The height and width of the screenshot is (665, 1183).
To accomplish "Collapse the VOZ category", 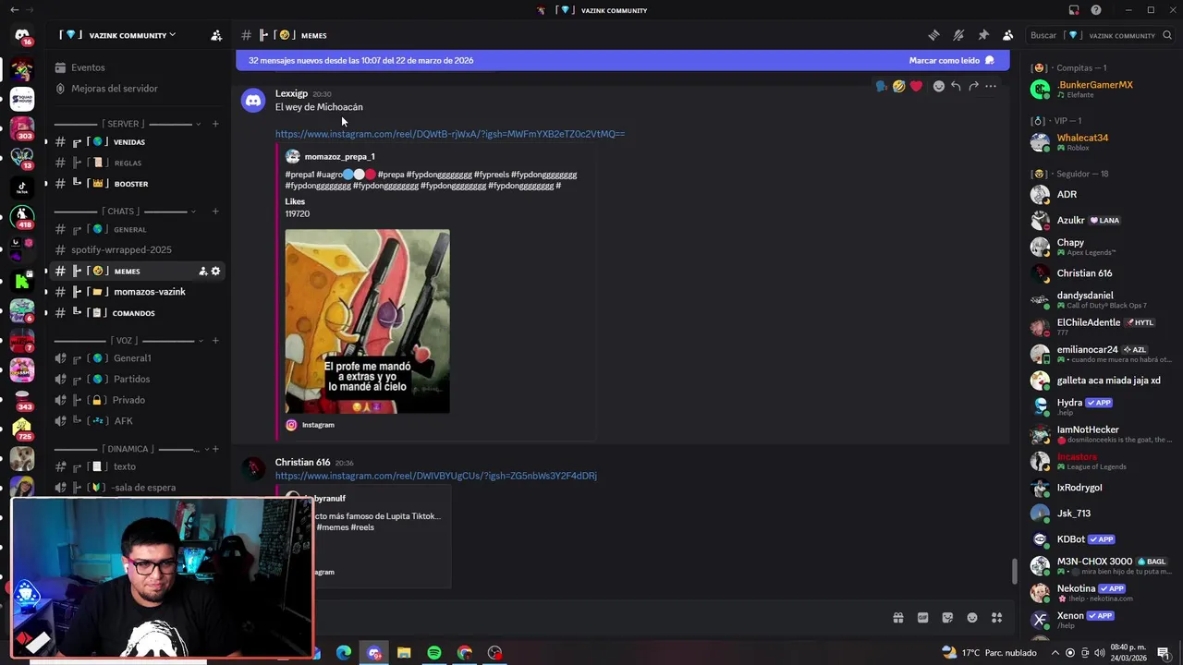I will (x=128, y=341).
